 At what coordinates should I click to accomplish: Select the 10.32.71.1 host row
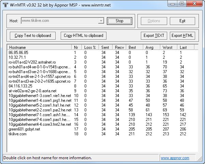(x=103, y=57)
